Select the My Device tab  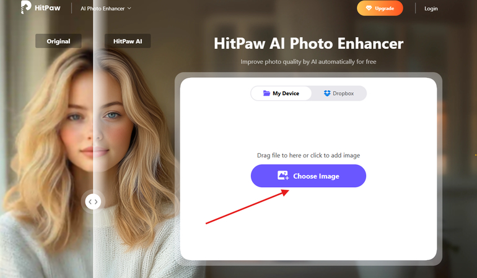(281, 93)
